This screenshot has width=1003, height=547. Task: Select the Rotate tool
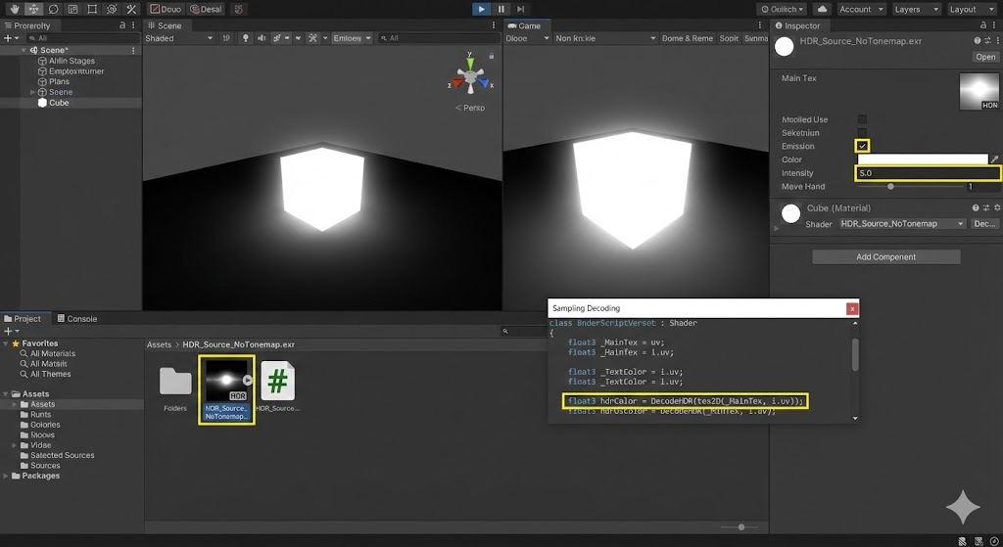point(53,9)
